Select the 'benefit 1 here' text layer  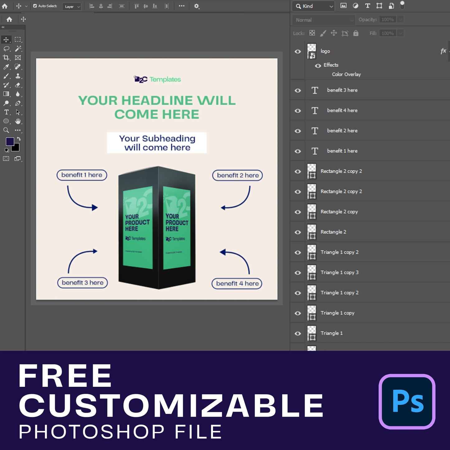[x=342, y=151]
